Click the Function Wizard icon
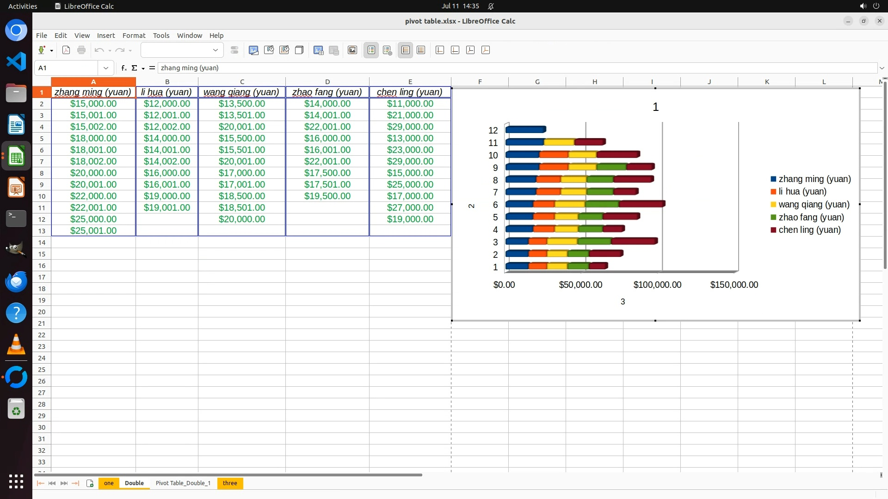The height and width of the screenshot is (499, 888). tap(123, 68)
